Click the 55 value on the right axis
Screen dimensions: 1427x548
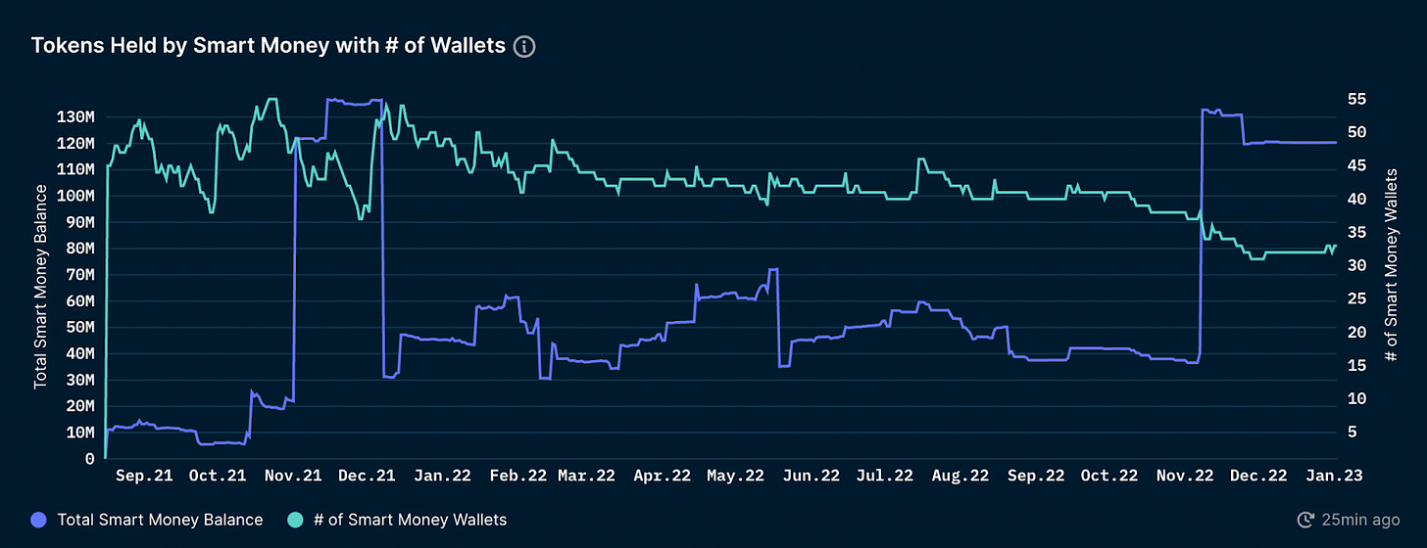1357,100
